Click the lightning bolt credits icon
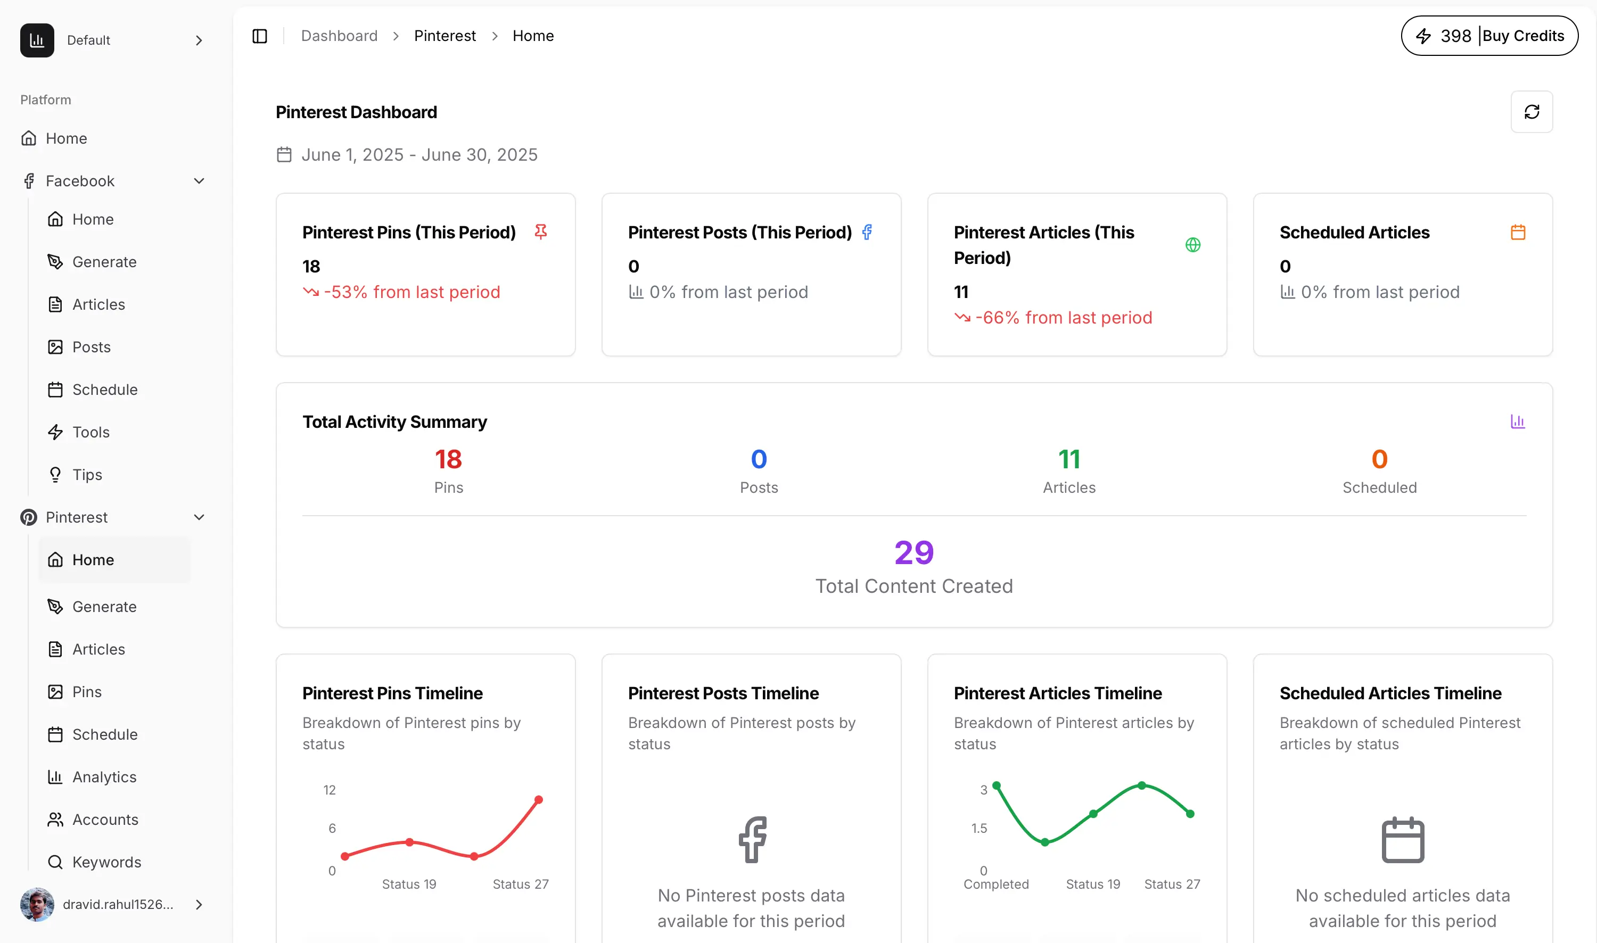Screen dimensions: 1597x943 click(1423, 36)
